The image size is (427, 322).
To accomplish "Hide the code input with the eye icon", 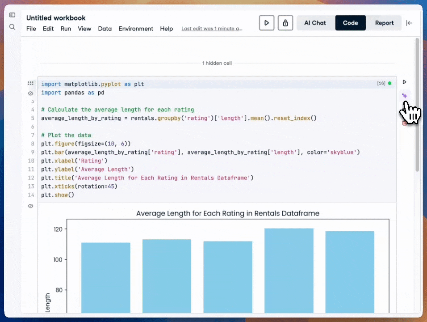I will point(30,93).
